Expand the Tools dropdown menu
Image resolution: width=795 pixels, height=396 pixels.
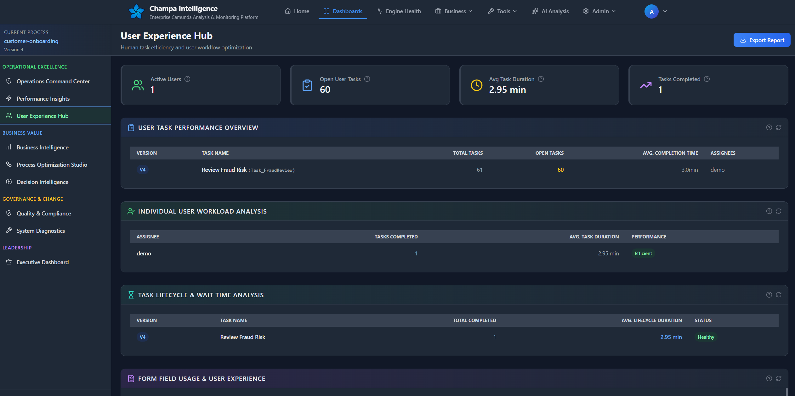coord(502,11)
